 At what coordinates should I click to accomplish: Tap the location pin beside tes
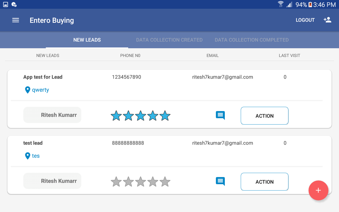pos(28,156)
